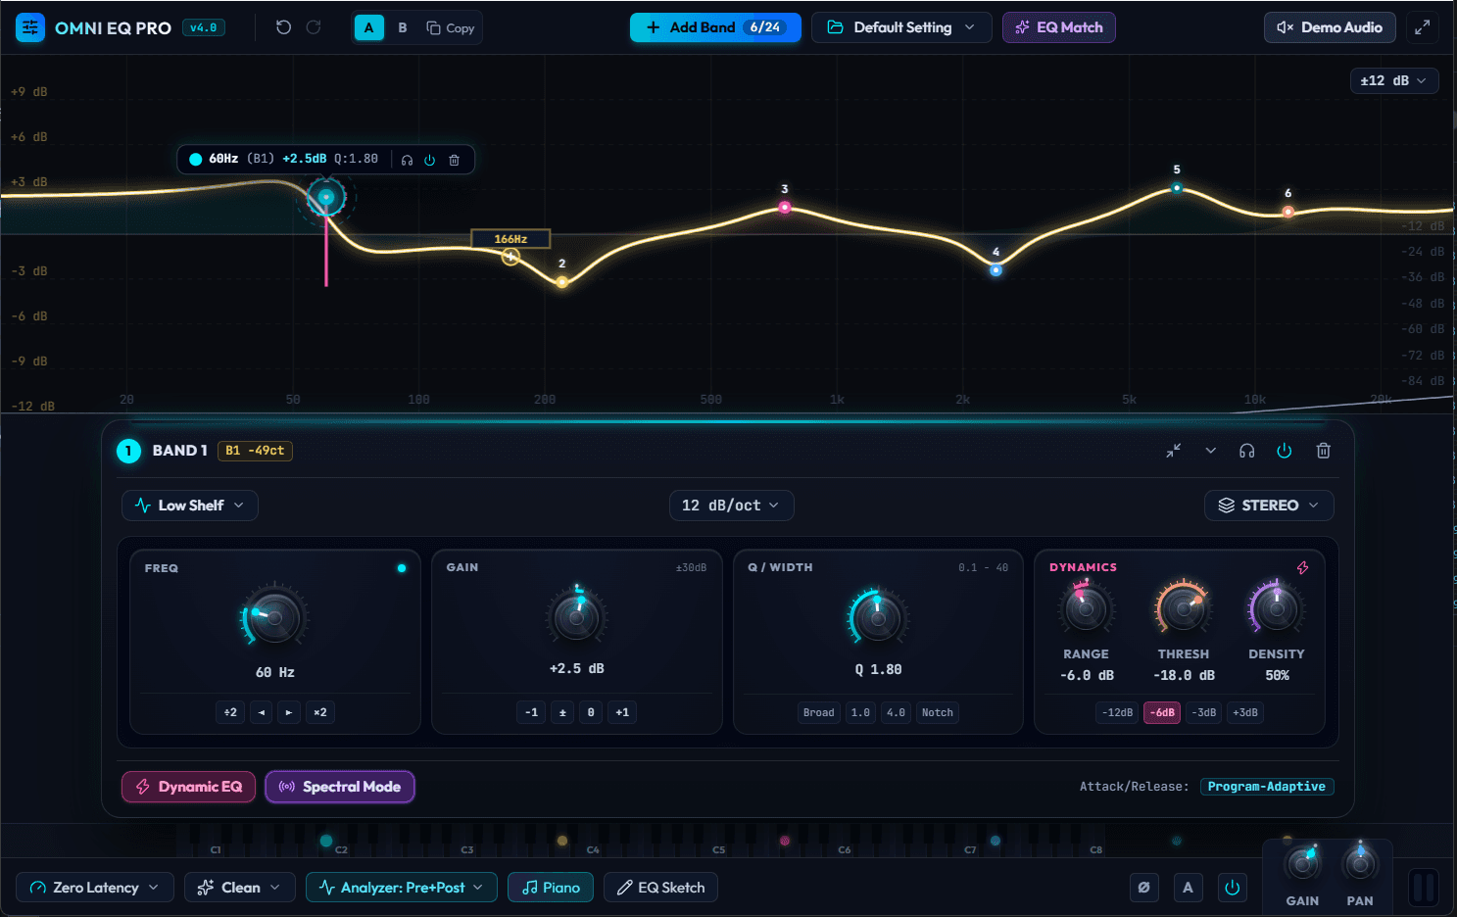
Task: Set Q preset to Notch
Action: pyautogui.click(x=938, y=712)
